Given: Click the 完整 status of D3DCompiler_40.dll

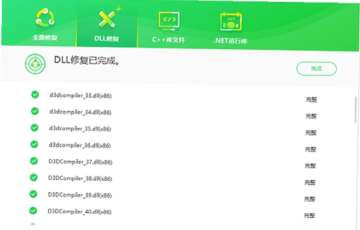Looking at the screenshot, I should click(310, 216).
